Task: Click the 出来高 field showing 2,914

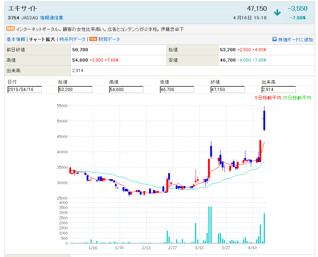Action: (278, 90)
